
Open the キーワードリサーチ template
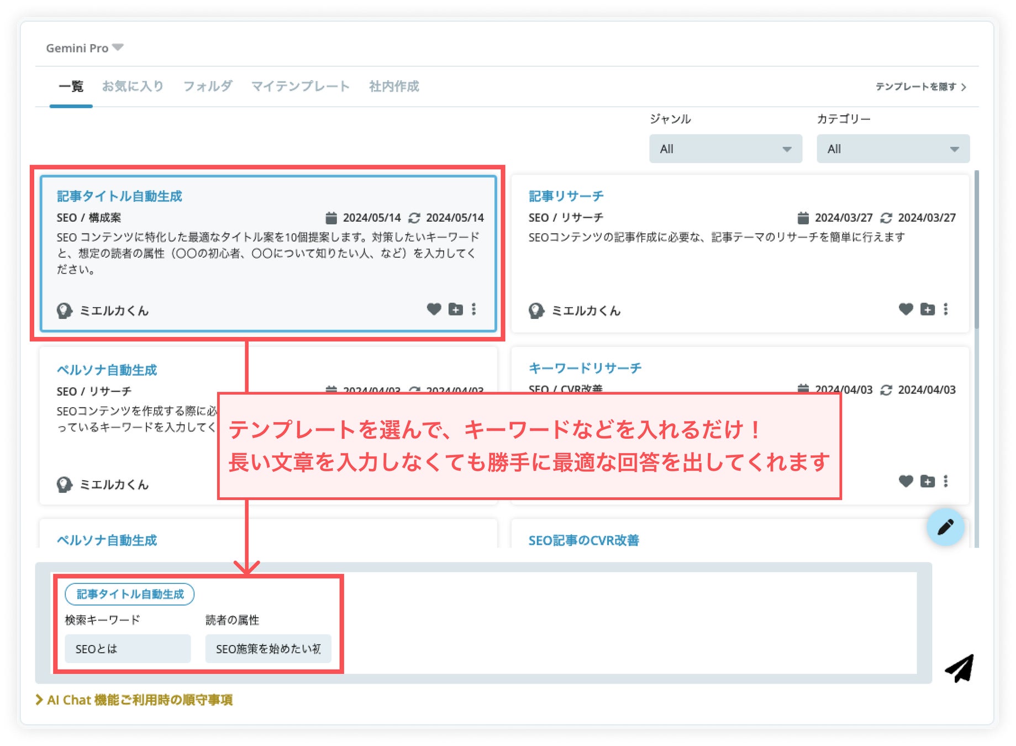coord(585,368)
